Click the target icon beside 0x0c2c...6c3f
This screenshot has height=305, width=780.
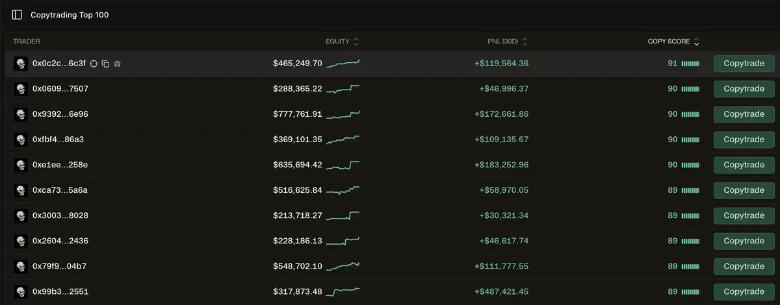click(94, 64)
